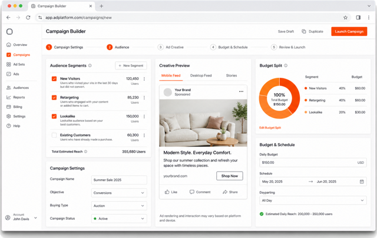
Task: Click the Launch Campaign button
Action: (x=349, y=31)
